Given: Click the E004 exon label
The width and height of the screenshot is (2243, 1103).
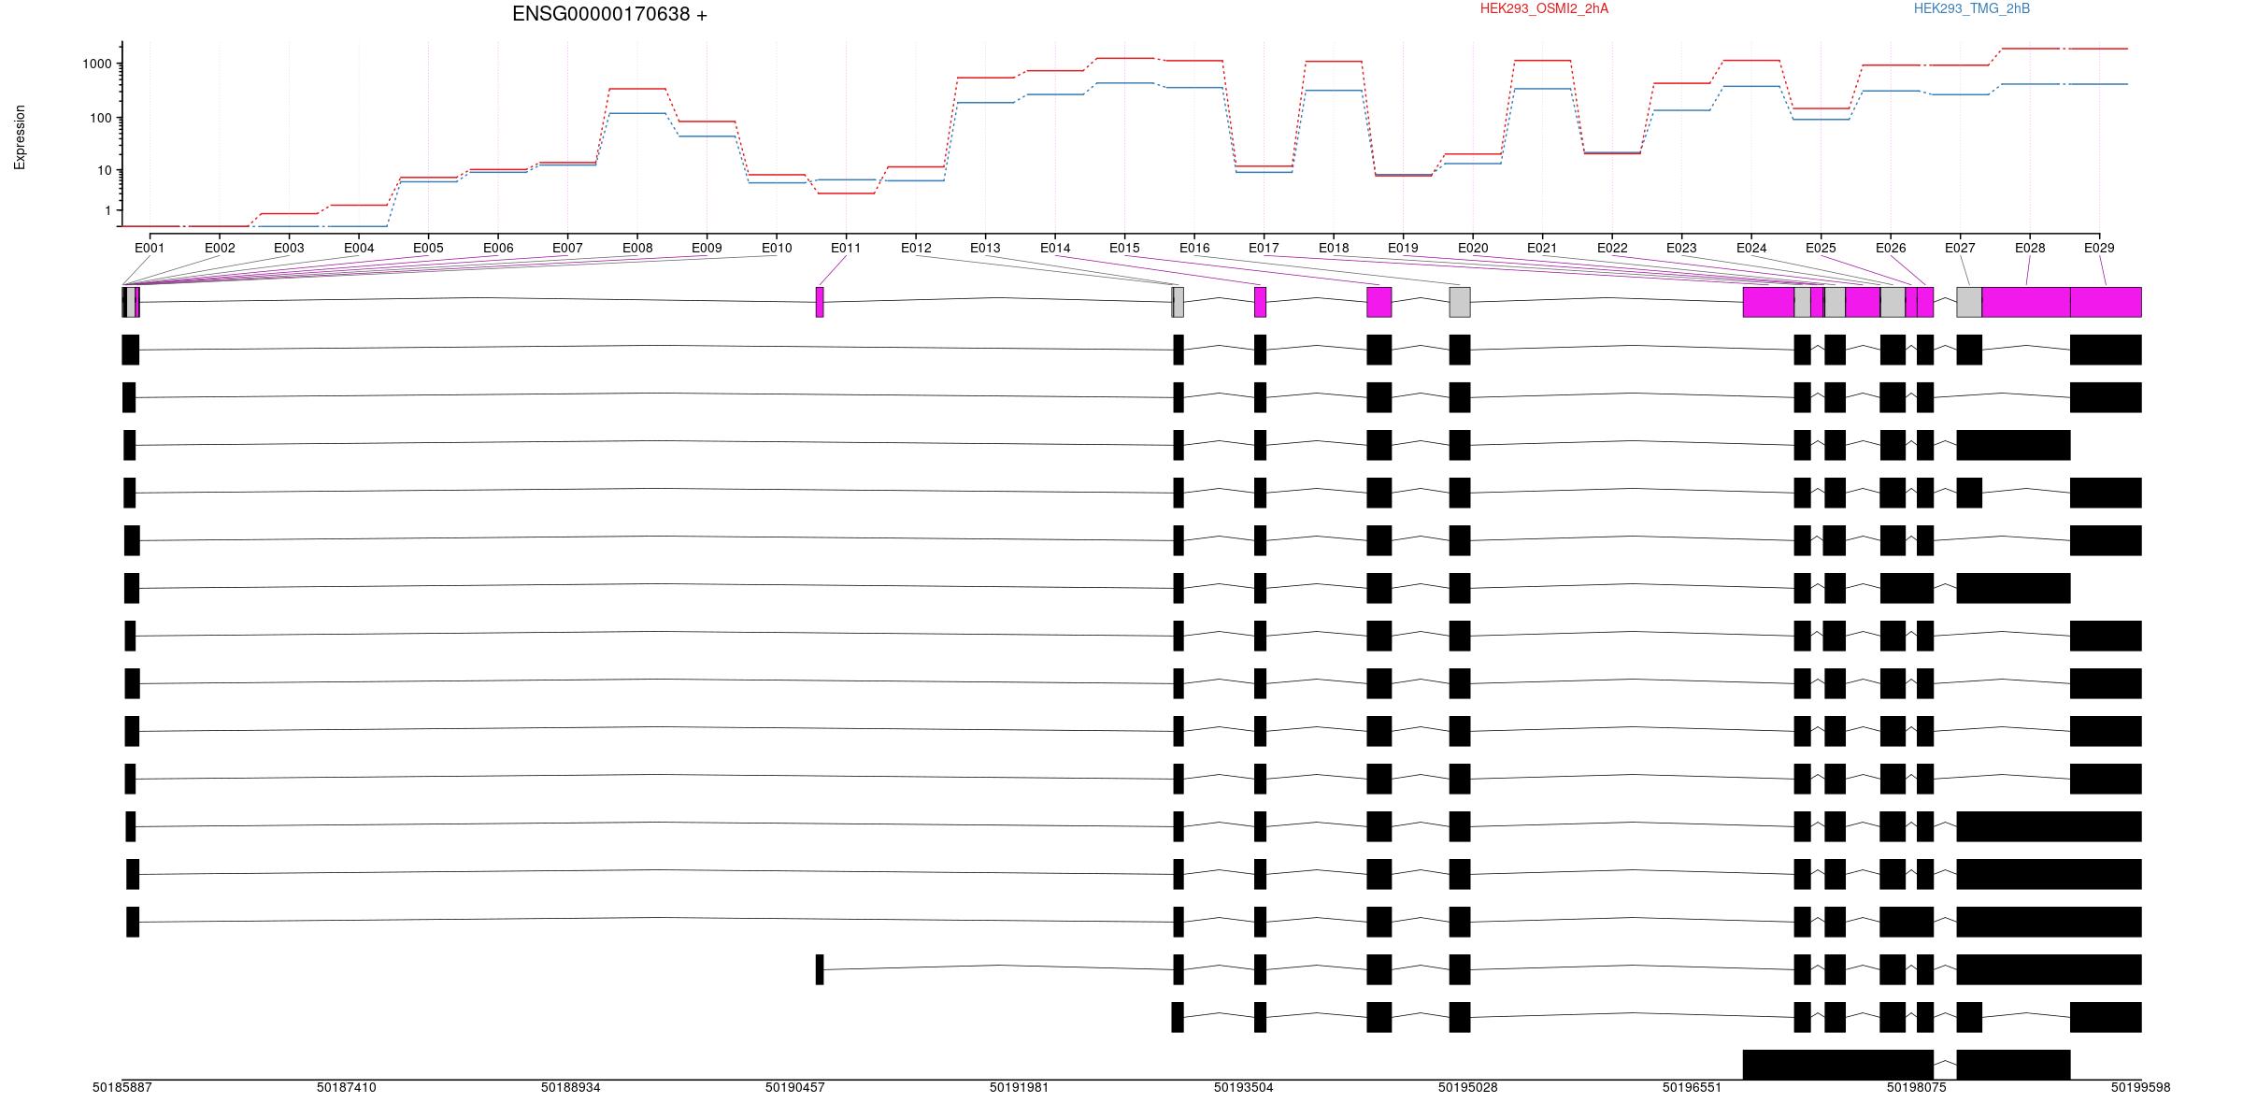Looking at the screenshot, I should pyautogui.click(x=359, y=248).
